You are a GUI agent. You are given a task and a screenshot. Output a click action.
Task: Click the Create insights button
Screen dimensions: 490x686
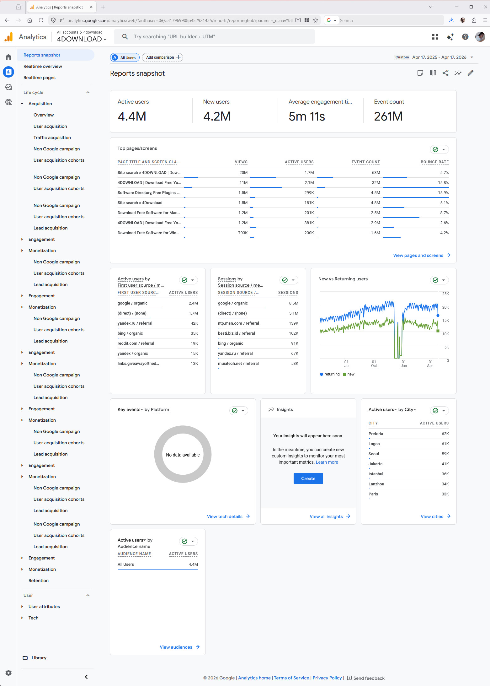[x=308, y=478]
